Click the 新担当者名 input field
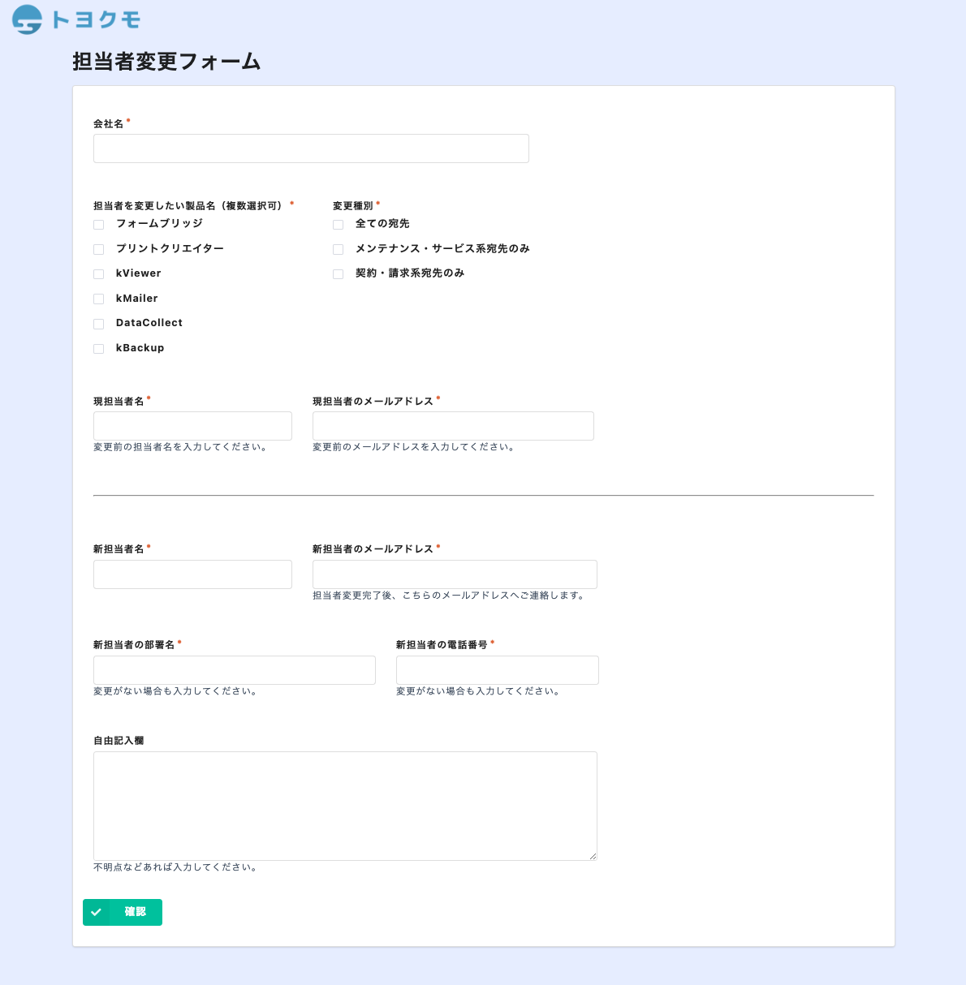The height and width of the screenshot is (985, 966). coord(192,574)
